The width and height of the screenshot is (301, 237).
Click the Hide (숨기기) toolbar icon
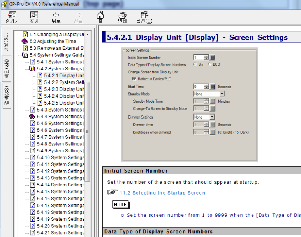(x=12, y=15)
